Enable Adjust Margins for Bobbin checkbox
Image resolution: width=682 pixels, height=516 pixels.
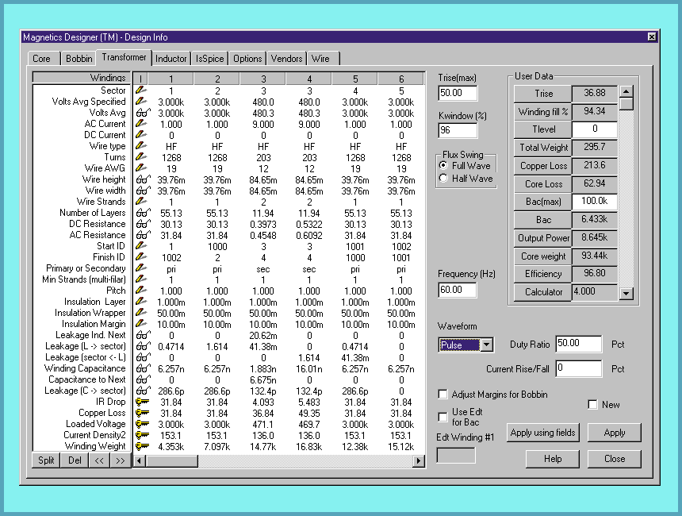pos(443,395)
